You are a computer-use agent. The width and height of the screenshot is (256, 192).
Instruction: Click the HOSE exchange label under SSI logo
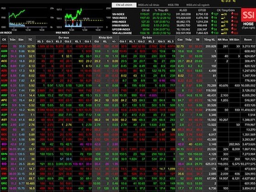point(248,24)
